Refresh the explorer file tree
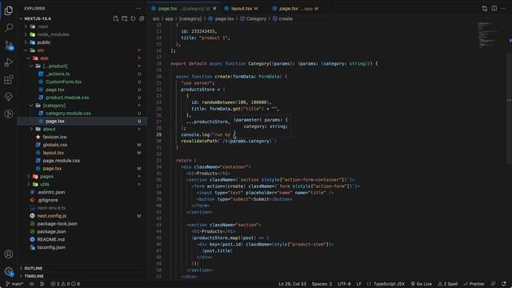Viewport: 512px width, 288px height. [x=133, y=18]
